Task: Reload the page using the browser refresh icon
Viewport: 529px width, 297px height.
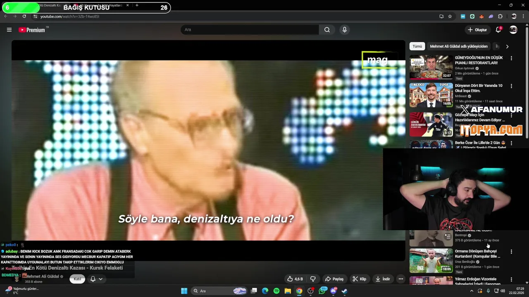Action: 24,16
